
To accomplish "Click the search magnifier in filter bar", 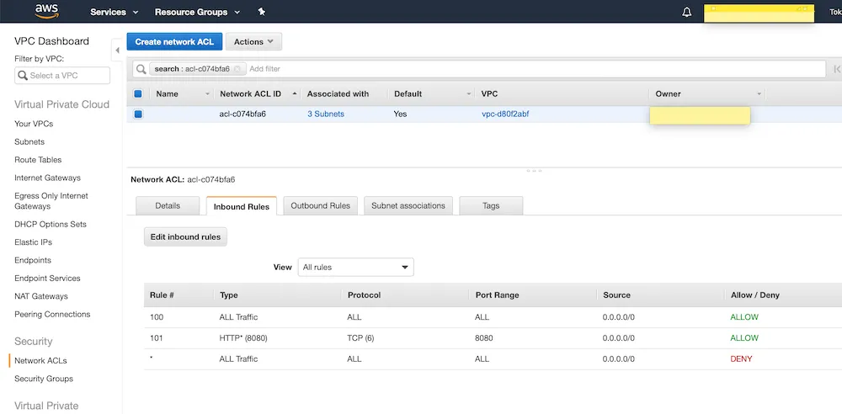I will click(141, 69).
